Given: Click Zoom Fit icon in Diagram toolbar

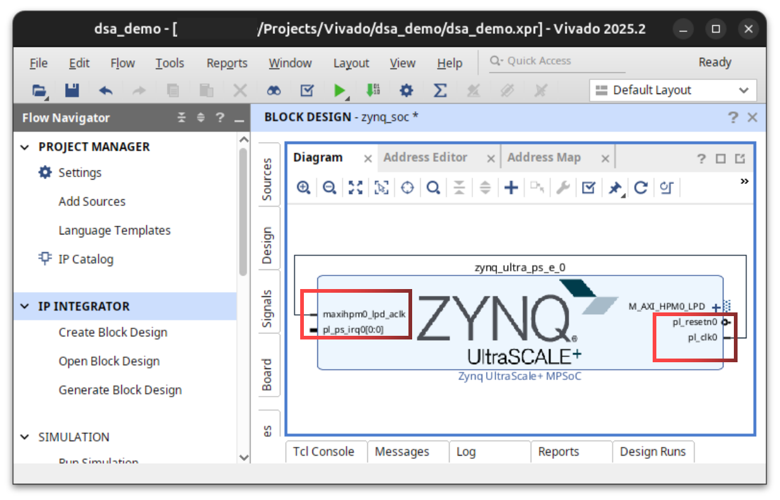Looking at the screenshot, I should 355,188.
